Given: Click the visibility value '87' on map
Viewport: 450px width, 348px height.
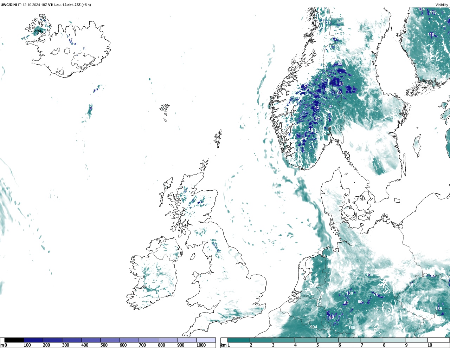Looking at the screenshot, I should pyautogui.click(x=330, y=106).
